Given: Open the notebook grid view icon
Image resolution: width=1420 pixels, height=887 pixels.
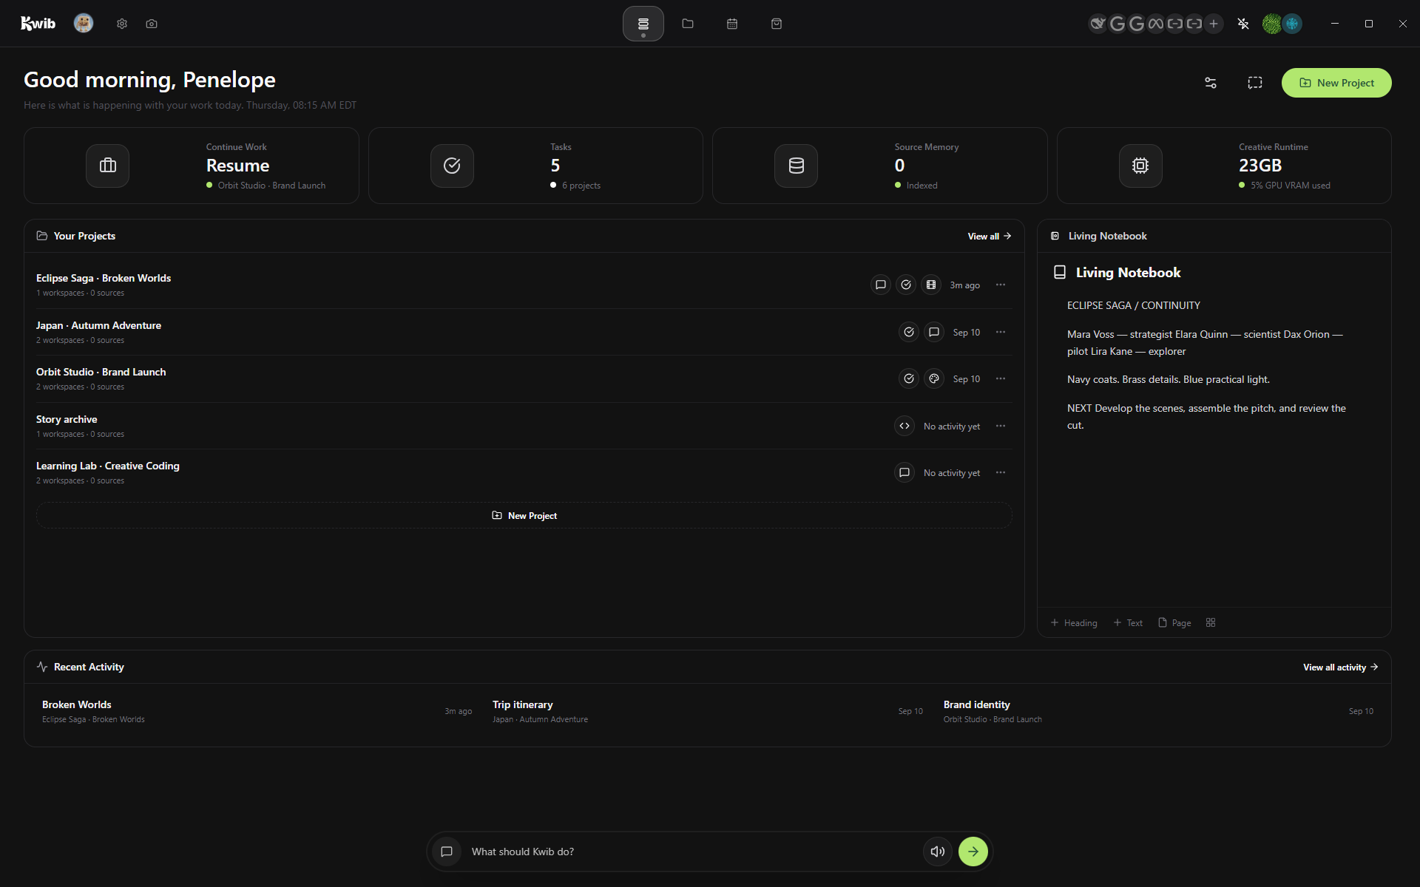Looking at the screenshot, I should point(1211,622).
